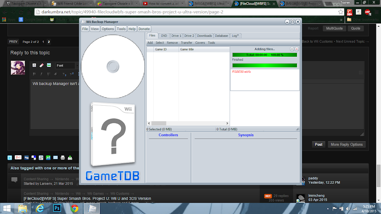Click the print topic icon

point(63,158)
